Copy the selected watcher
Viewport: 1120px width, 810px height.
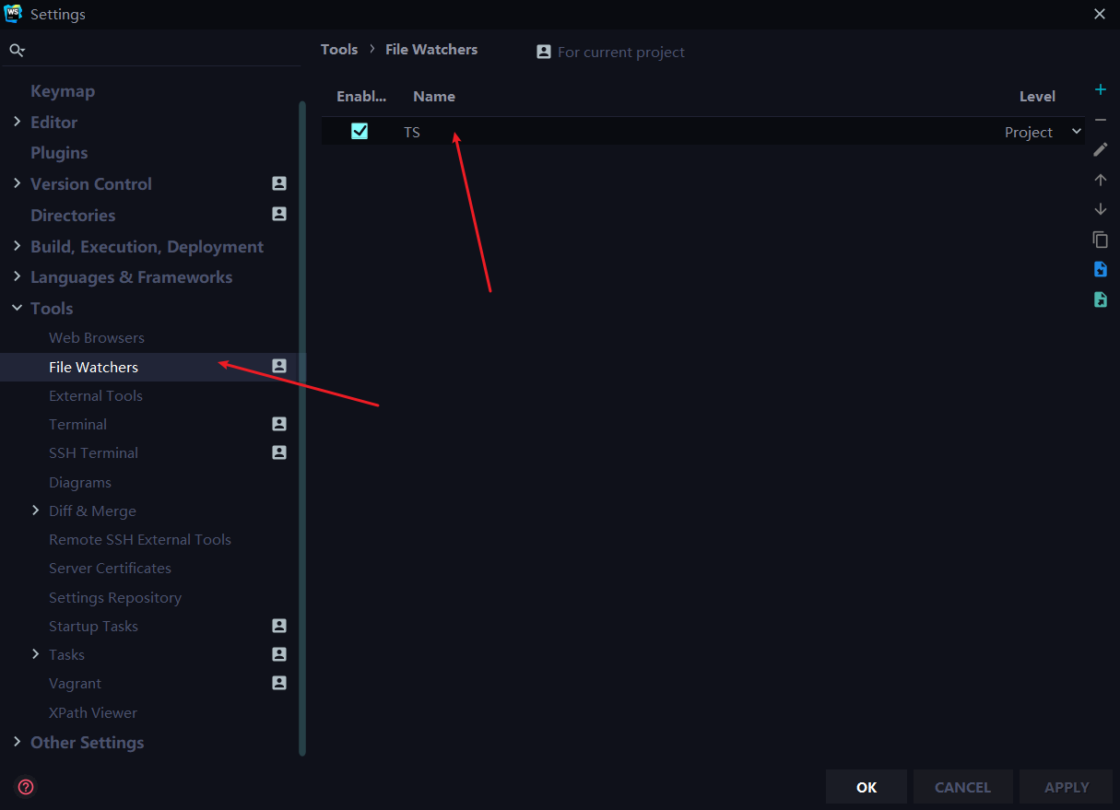point(1100,240)
